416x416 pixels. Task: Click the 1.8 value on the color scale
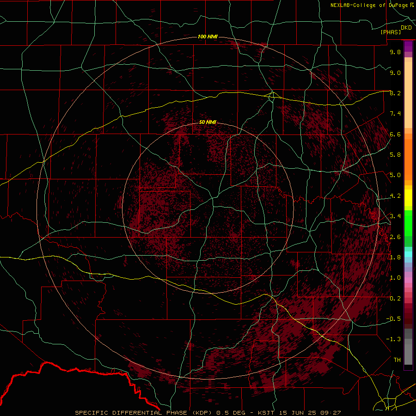[x=395, y=257]
